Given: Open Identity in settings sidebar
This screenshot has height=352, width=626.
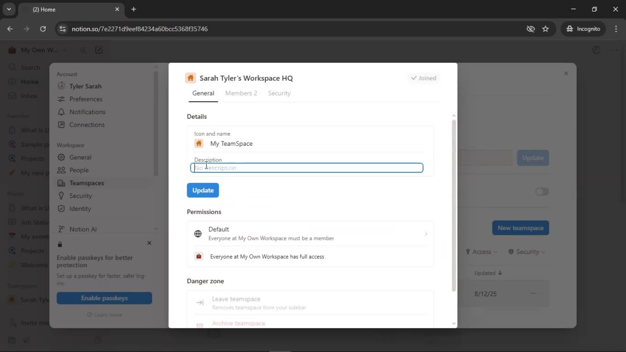Looking at the screenshot, I should 80,209.
